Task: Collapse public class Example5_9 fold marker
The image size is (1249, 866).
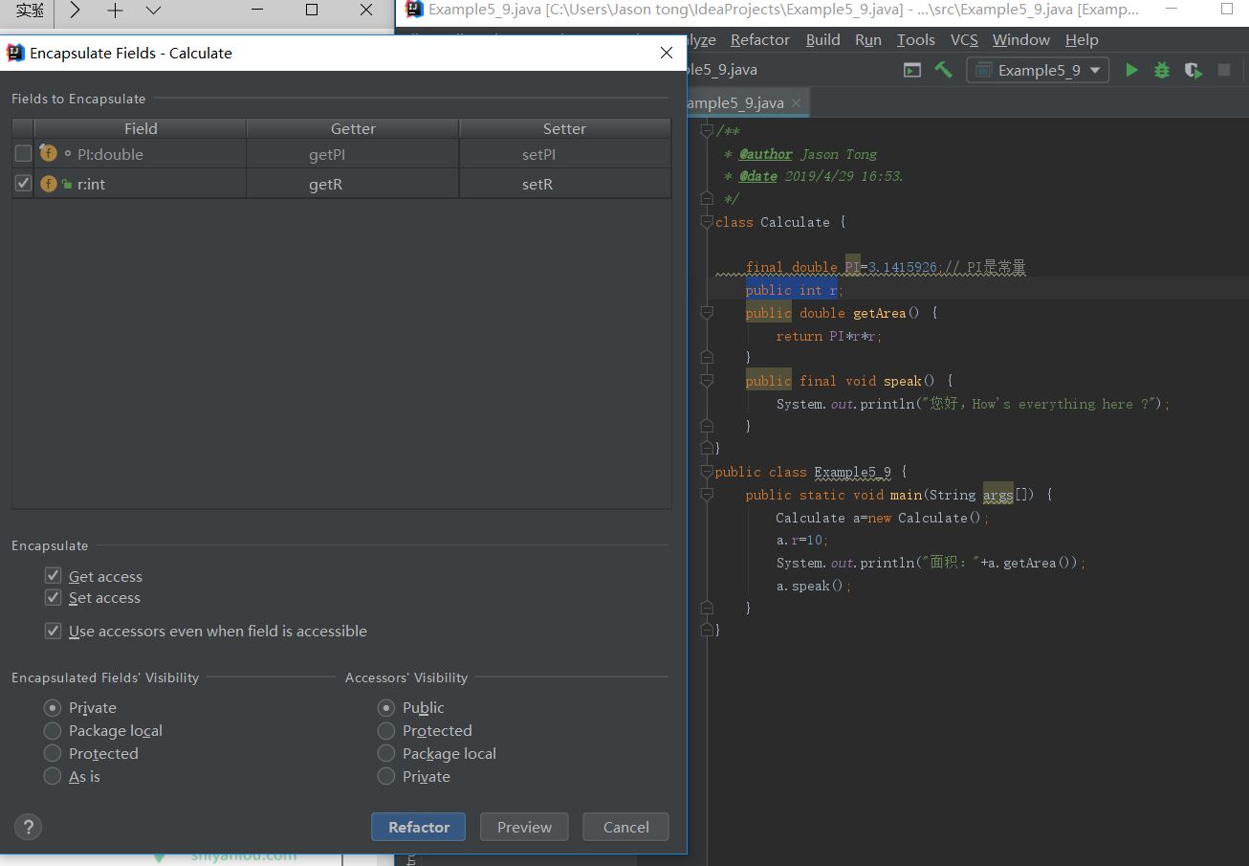Action: [707, 472]
